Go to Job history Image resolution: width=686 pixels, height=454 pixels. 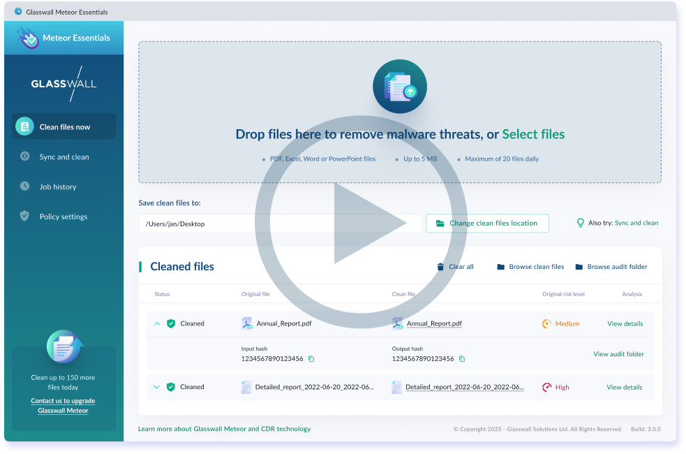(58, 186)
